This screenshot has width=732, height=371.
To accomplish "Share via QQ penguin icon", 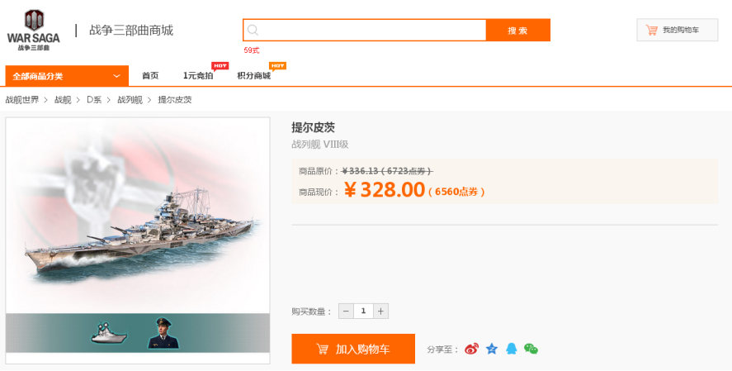I will point(512,349).
